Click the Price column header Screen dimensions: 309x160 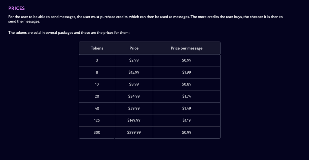[134, 48]
